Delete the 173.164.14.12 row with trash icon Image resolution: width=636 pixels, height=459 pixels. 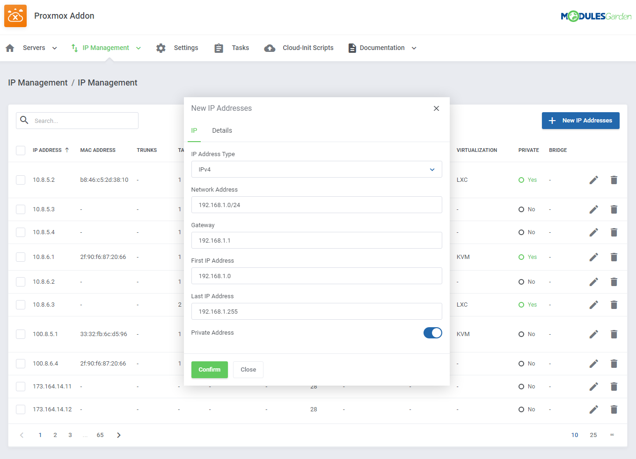614,409
